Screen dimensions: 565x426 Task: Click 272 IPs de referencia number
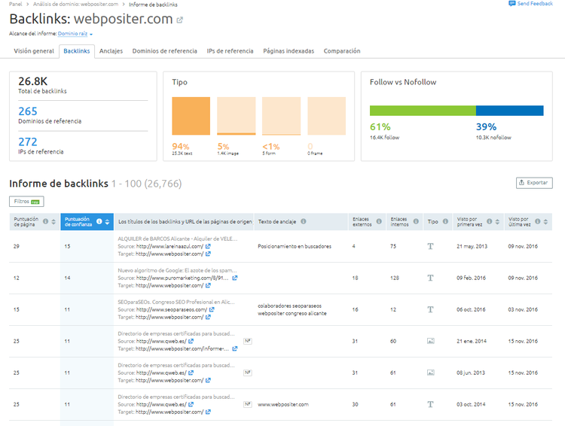pos(28,142)
